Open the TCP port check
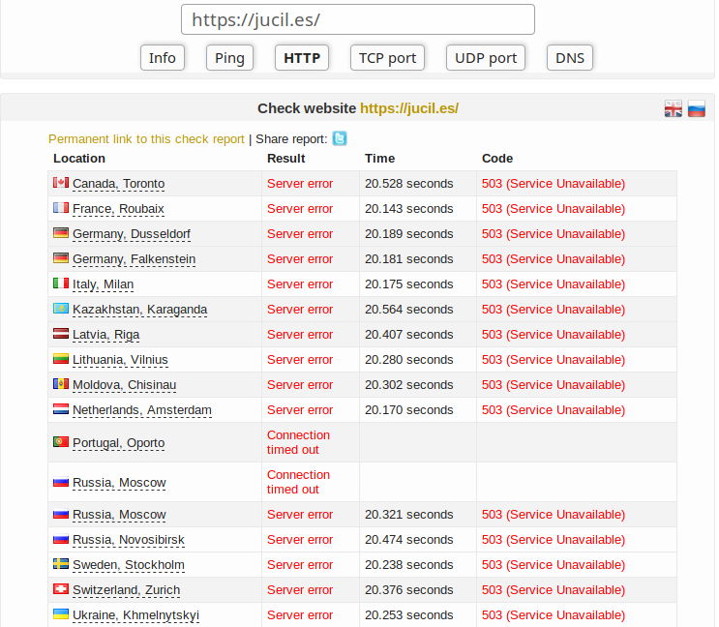Screen dimensions: 719x627 click(x=387, y=58)
